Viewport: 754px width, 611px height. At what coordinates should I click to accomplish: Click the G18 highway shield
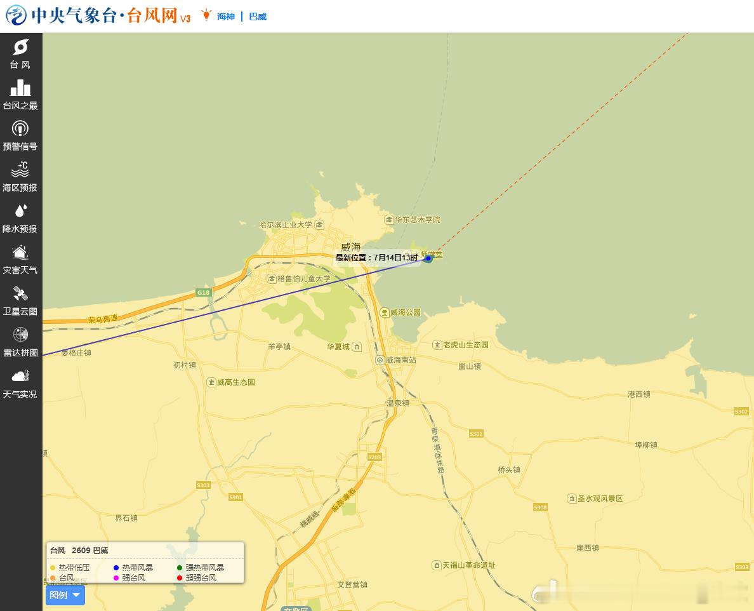203,293
